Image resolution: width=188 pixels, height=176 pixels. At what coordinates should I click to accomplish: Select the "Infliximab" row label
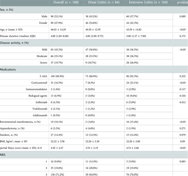click(x=41, y=102)
